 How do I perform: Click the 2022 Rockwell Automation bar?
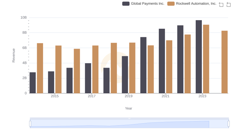(x=187, y=64)
